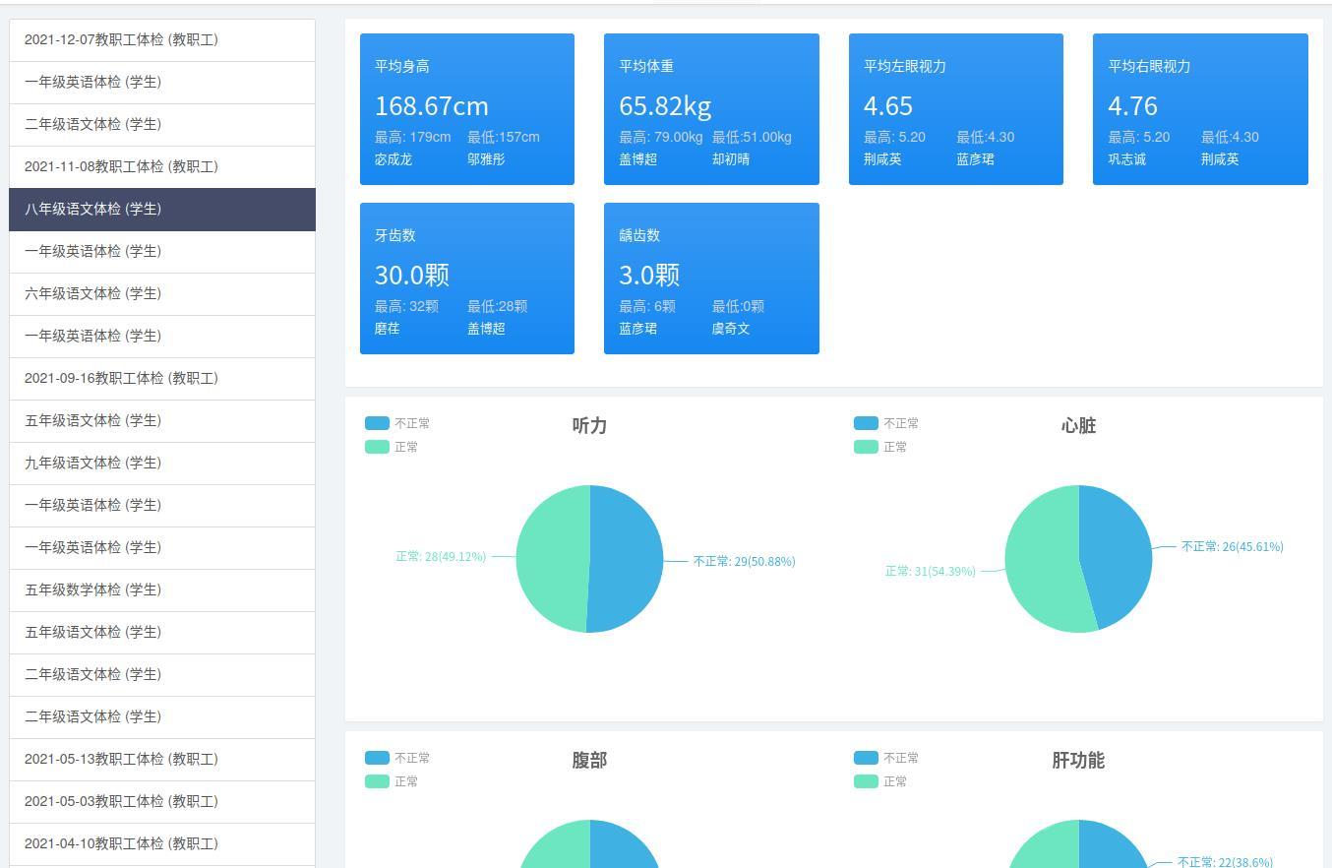Image resolution: width=1332 pixels, height=868 pixels.
Task: Click the name 磨荏 in teeth card
Action: 388,329
